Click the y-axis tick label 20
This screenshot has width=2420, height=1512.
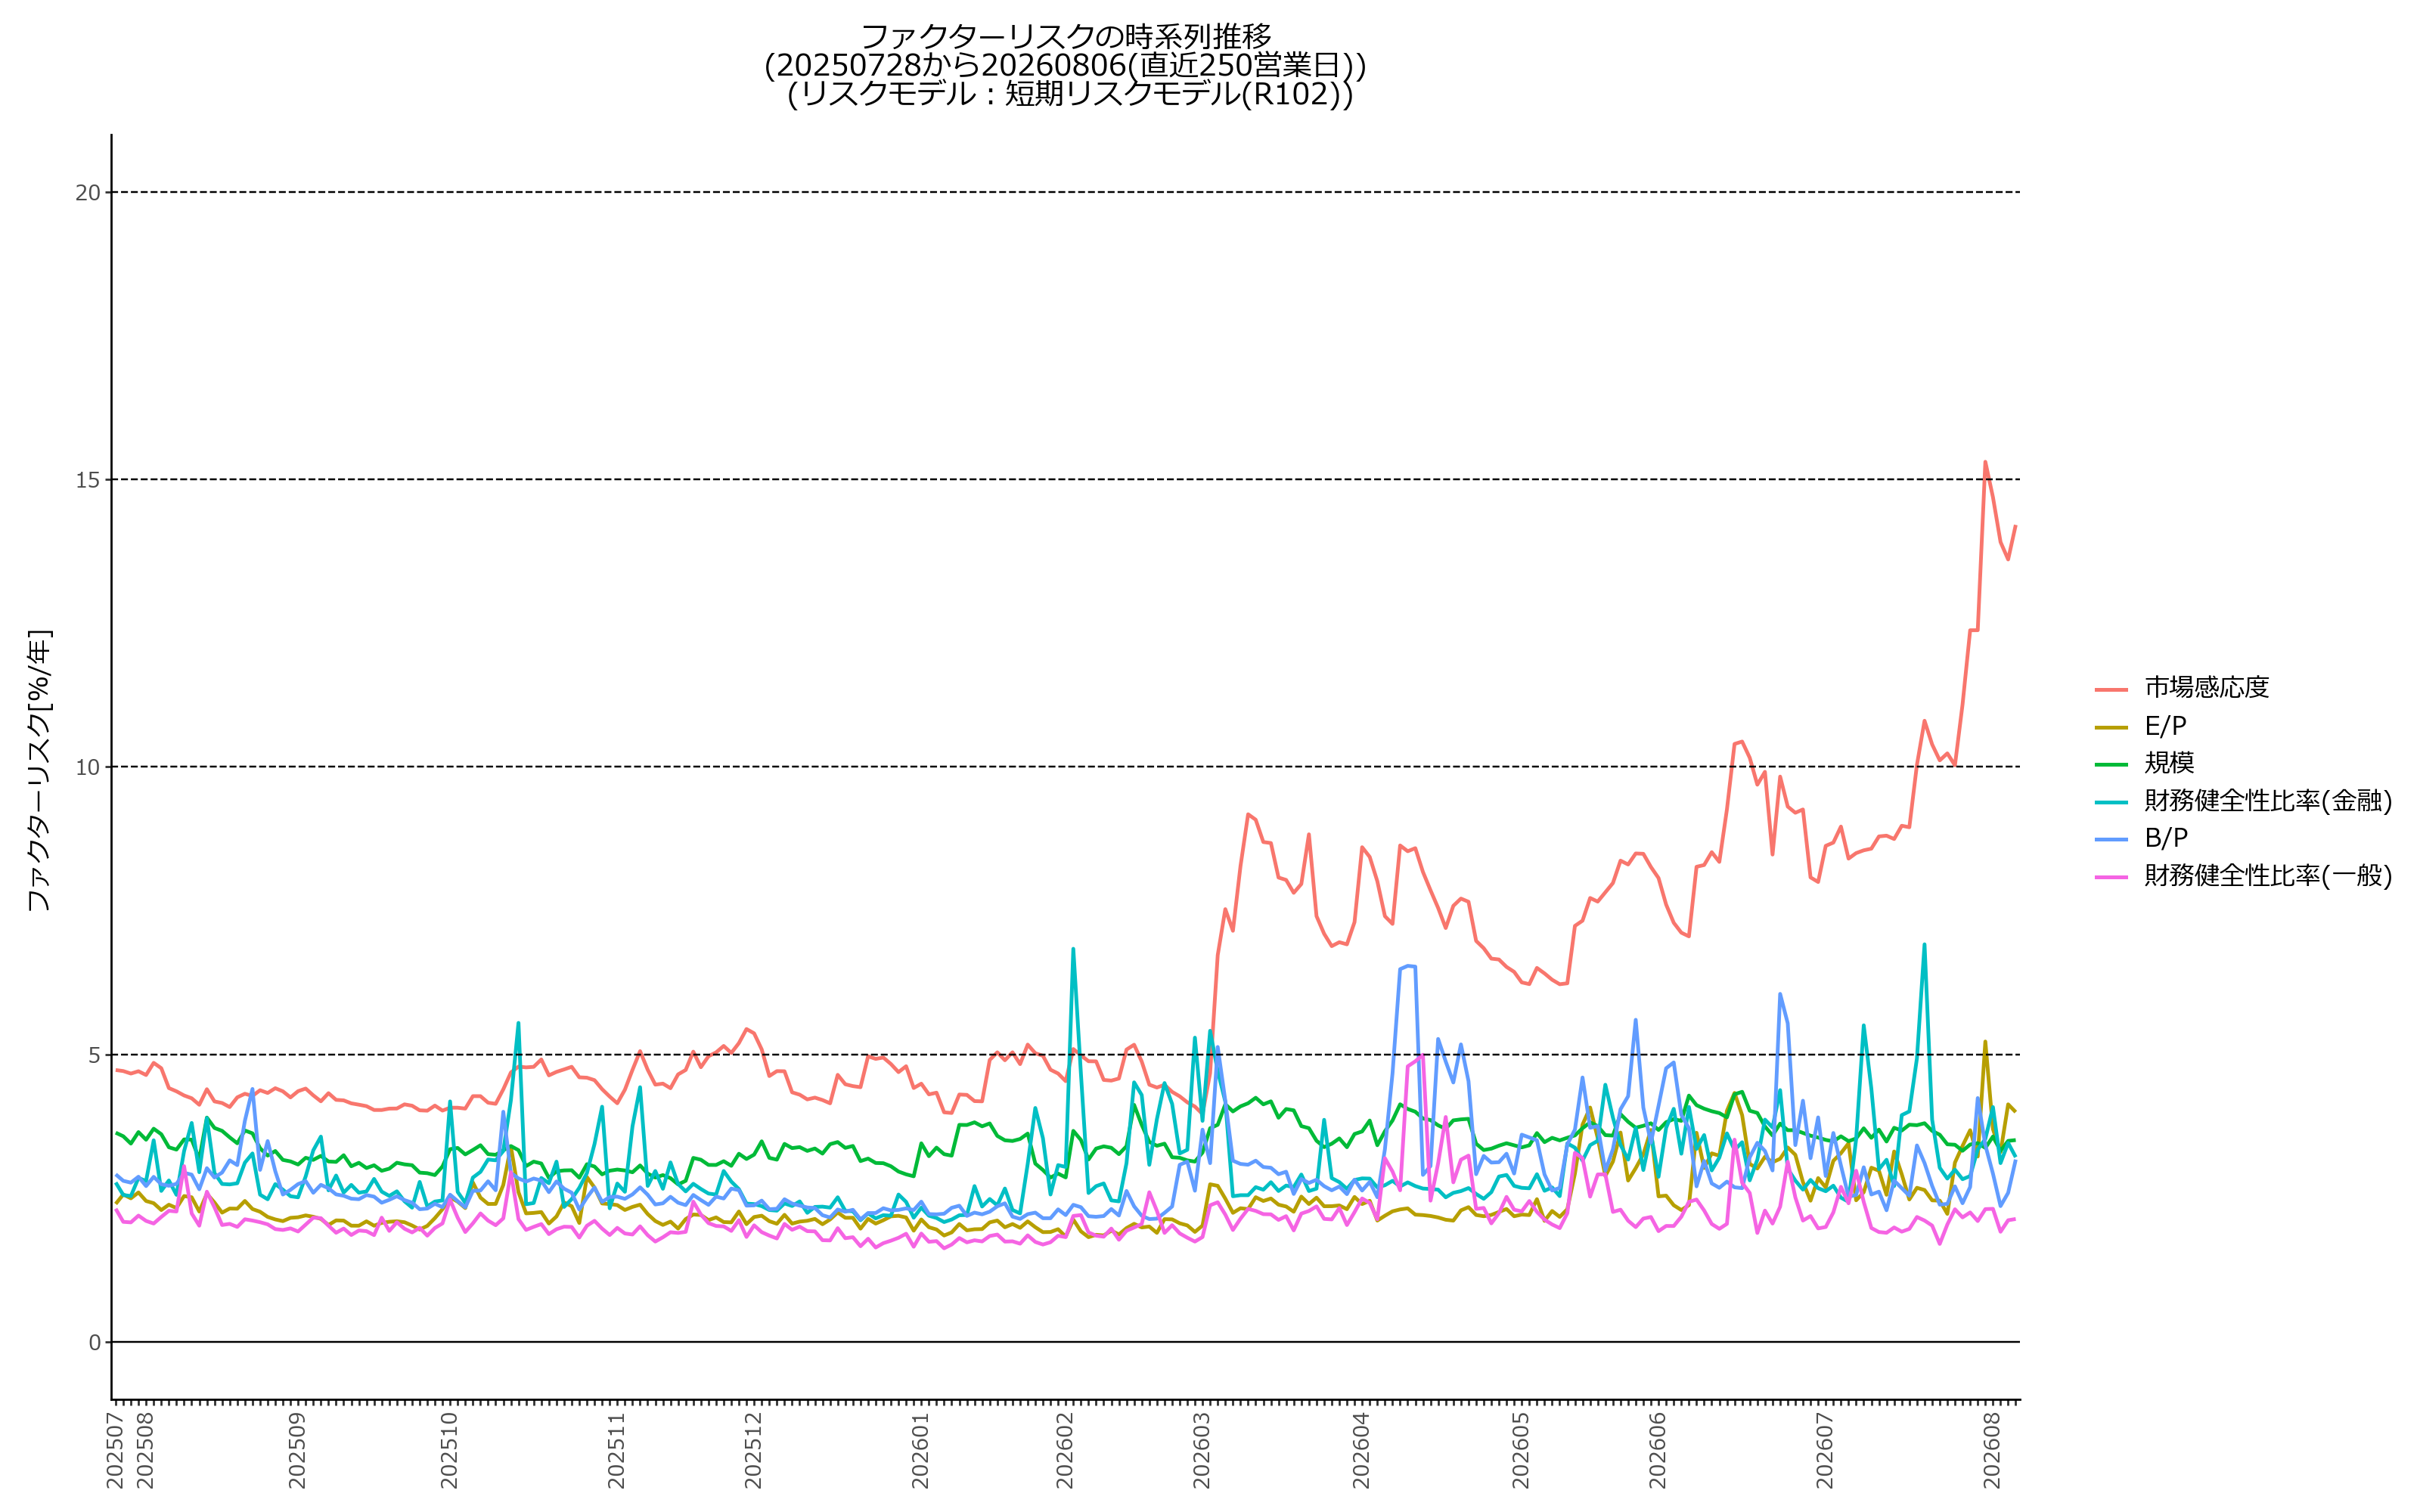point(88,193)
